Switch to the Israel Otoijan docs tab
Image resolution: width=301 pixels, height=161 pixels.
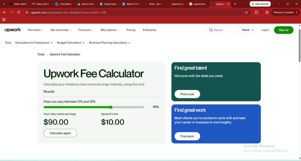coord(109,4)
